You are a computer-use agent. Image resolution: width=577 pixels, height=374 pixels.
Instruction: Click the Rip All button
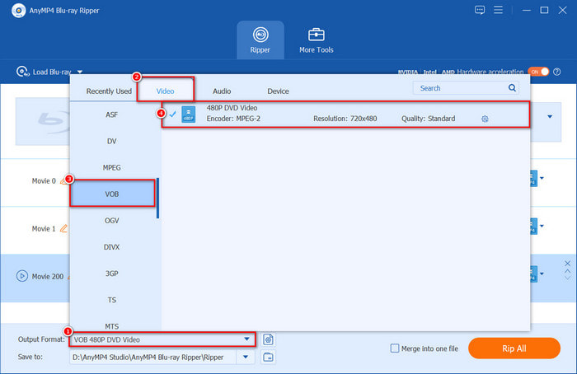(x=514, y=348)
